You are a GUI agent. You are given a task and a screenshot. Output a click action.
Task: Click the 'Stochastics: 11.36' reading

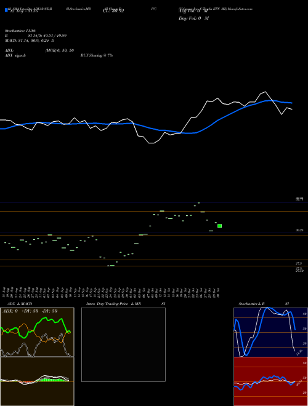(22, 31)
